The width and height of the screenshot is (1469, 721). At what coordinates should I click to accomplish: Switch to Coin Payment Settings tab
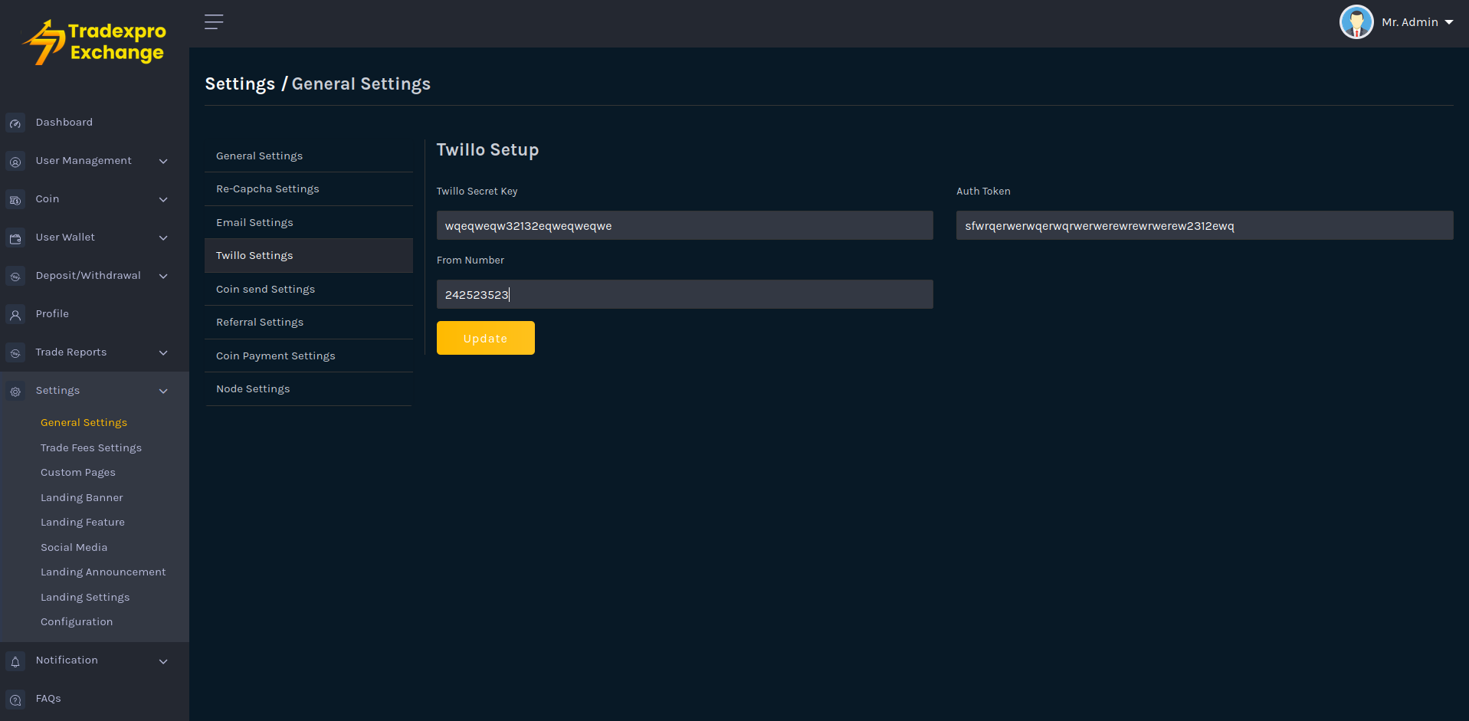[x=275, y=356]
